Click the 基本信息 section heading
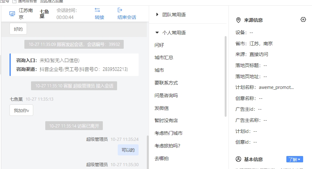The height and width of the screenshot is (169, 312). 253,159
